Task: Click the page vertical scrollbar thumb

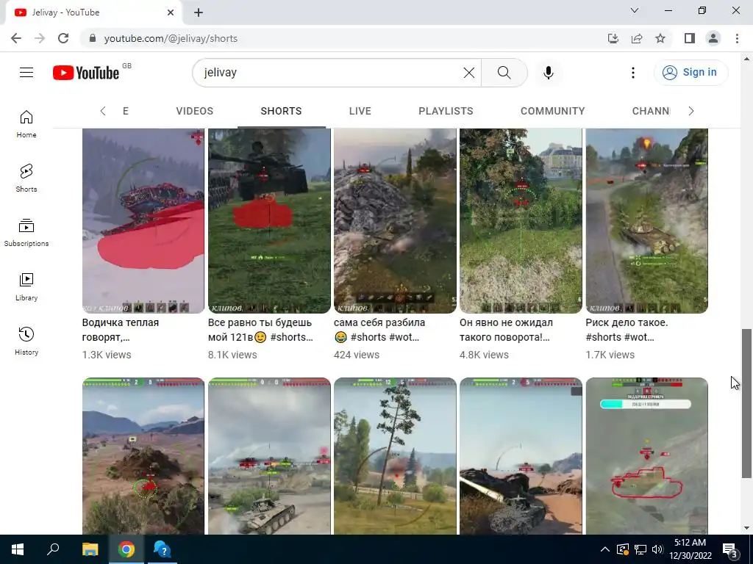Action: (x=746, y=403)
